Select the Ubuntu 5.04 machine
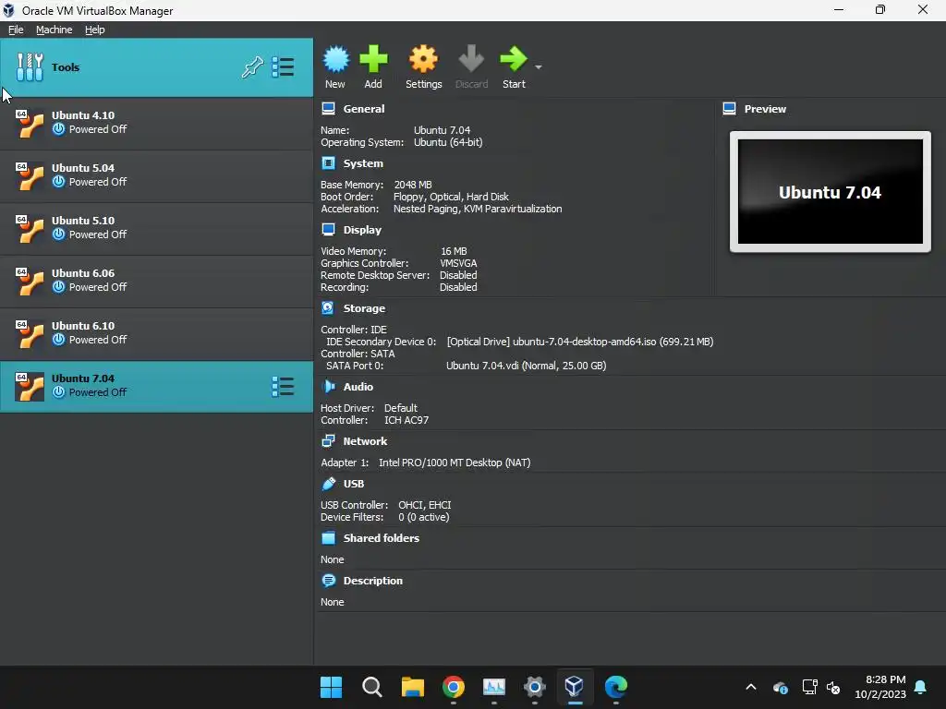Image resolution: width=946 pixels, height=709 pixels. 156,174
